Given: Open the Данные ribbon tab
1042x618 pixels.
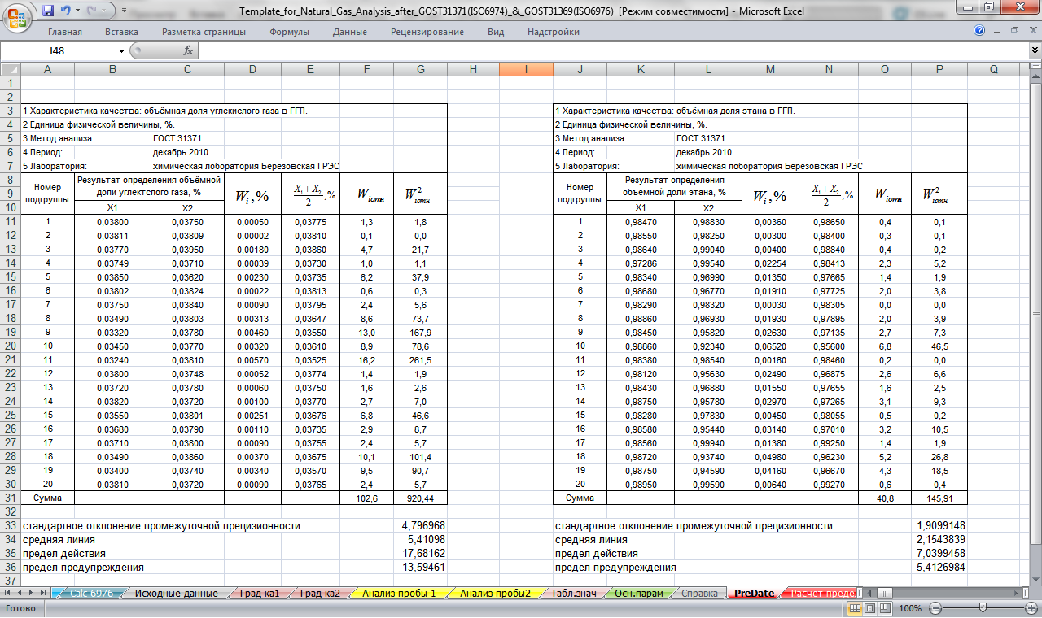Looking at the screenshot, I should click(x=350, y=32).
